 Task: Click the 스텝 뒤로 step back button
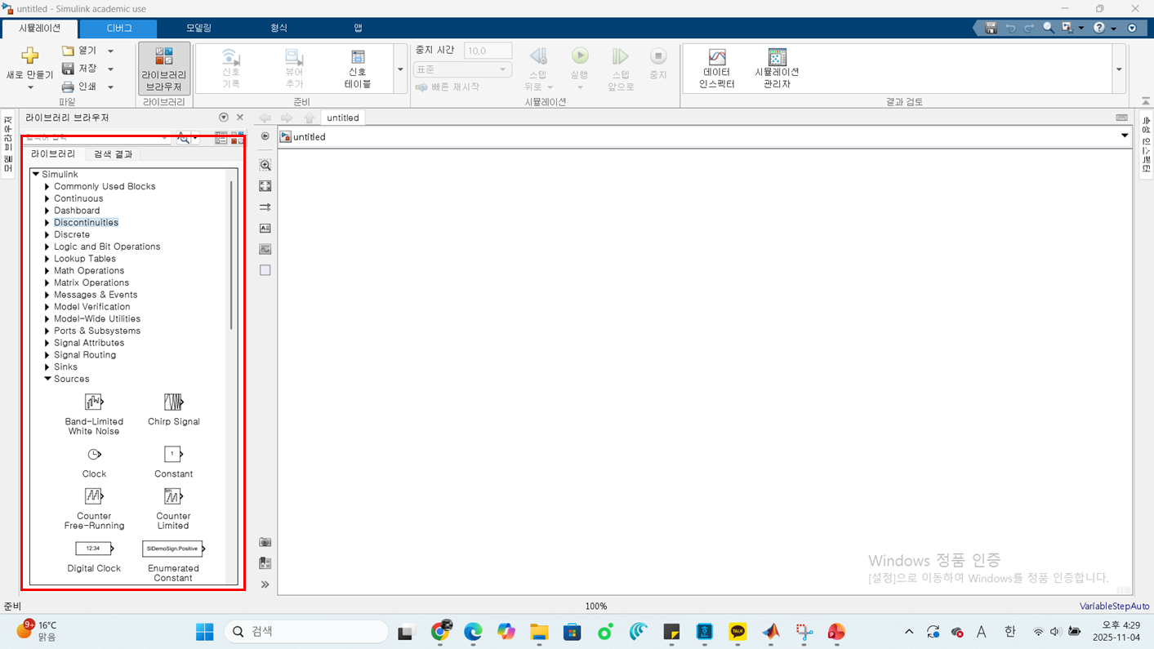[538, 56]
